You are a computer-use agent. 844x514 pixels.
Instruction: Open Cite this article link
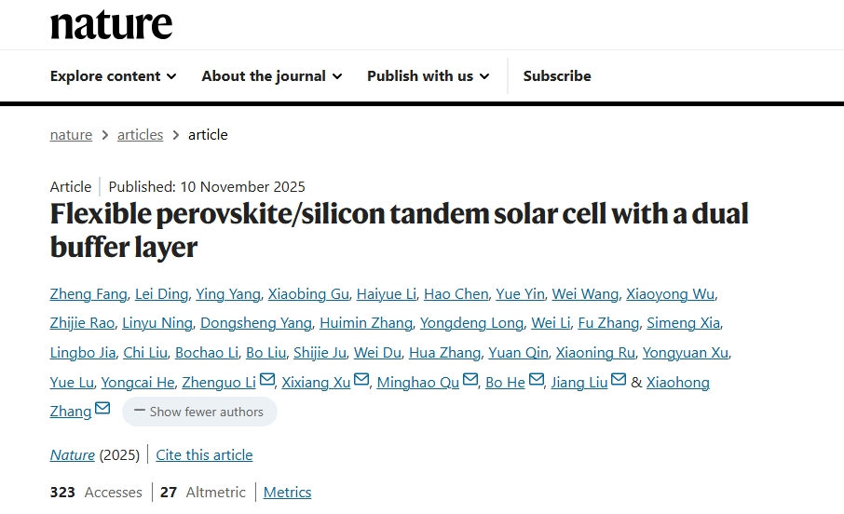(204, 455)
